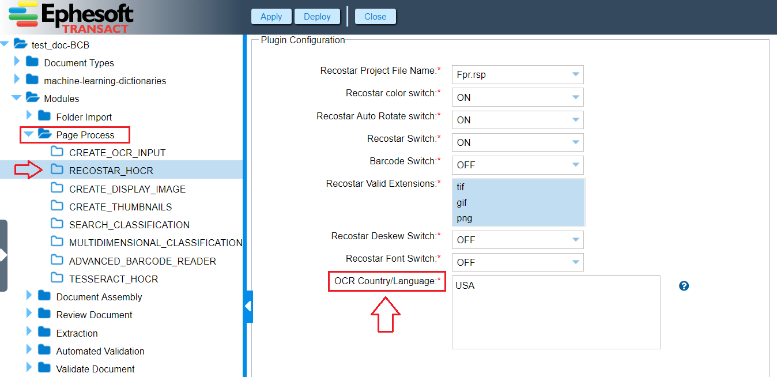Click MULTIDIMENSIONAL_CLASSIFICATION folder icon
Viewport: 777px width, 377px height.
(56, 242)
